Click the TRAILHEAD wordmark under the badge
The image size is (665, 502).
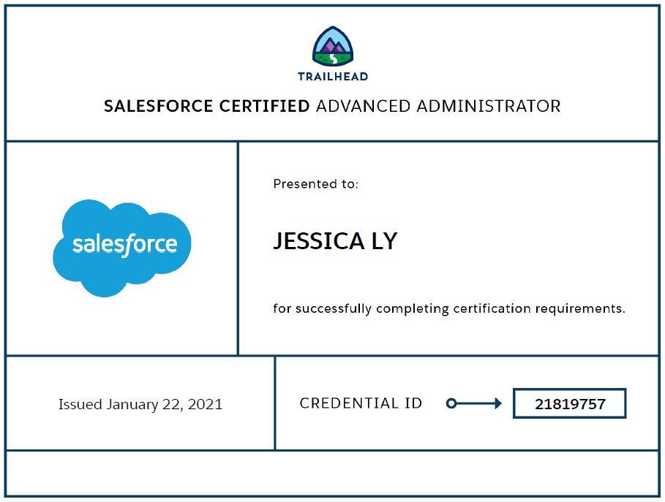[333, 77]
